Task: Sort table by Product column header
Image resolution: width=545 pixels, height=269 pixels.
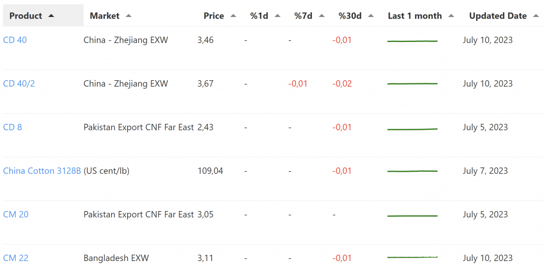Action: pyautogui.click(x=26, y=16)
